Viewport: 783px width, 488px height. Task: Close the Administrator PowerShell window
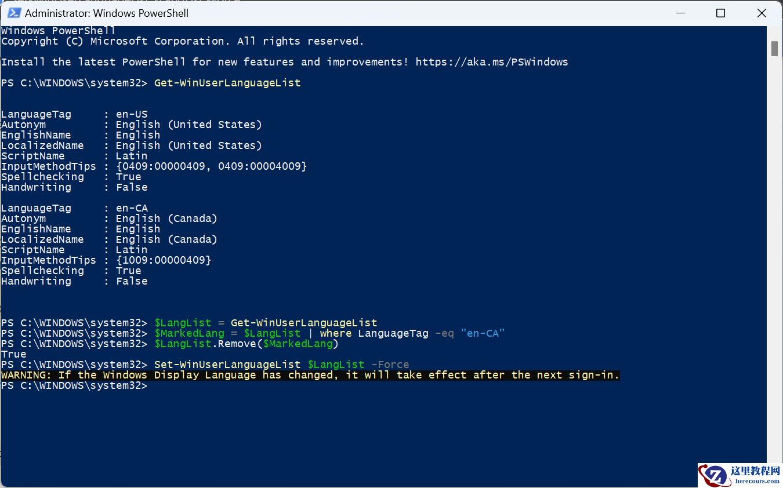coord(762,13)
